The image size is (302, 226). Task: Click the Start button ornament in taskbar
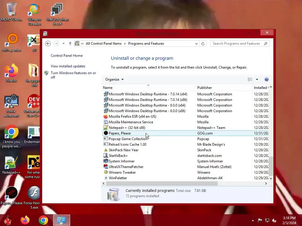[8, 220]
